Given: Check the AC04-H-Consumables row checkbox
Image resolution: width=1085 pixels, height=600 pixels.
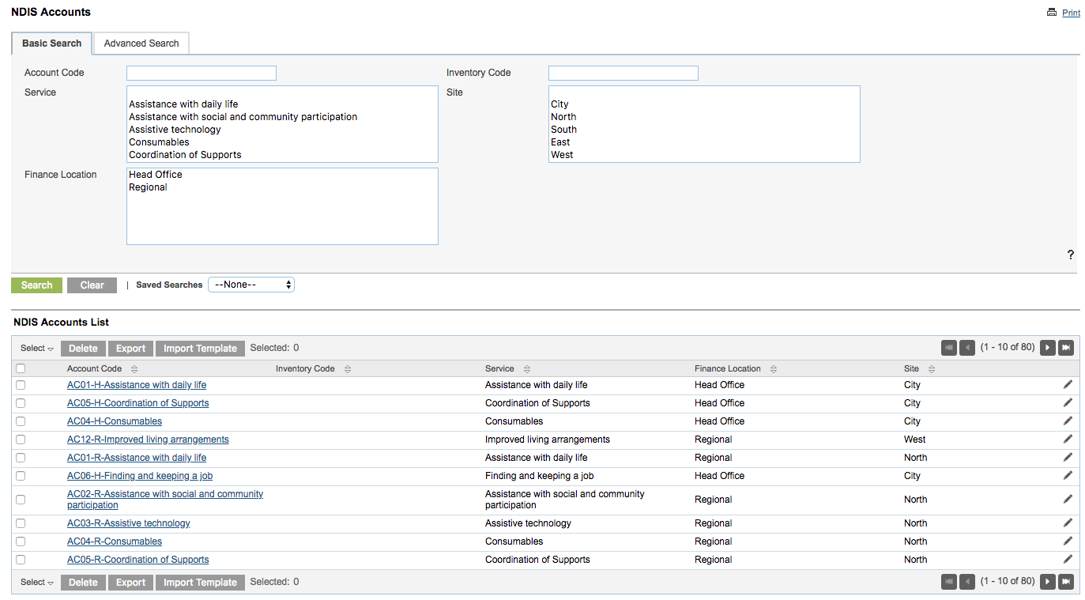Looking at the screenshot, I should (21, 421).
